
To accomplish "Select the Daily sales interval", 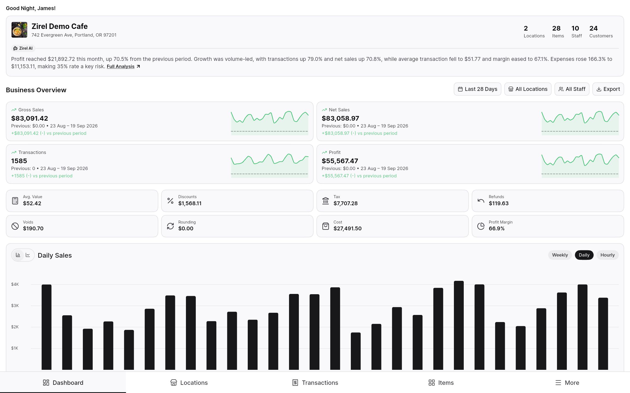I will [x=584, y=255].
